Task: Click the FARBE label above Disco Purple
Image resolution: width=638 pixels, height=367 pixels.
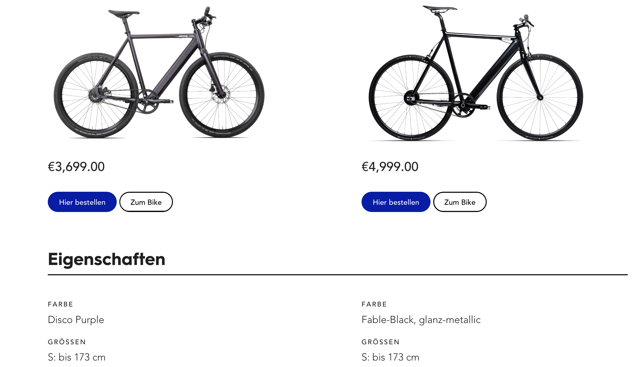Action: pos(60,304)
